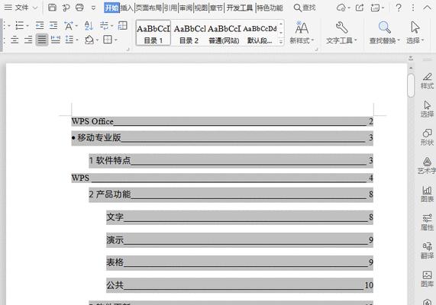This screenshot has width=436, height=305.
Task: Open the 引用 tab
Action: pyautogui.click(x=171, y=8)
